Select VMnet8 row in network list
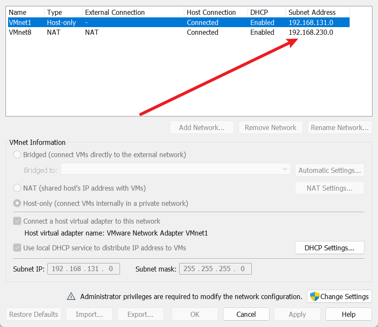 pos(179,32)
